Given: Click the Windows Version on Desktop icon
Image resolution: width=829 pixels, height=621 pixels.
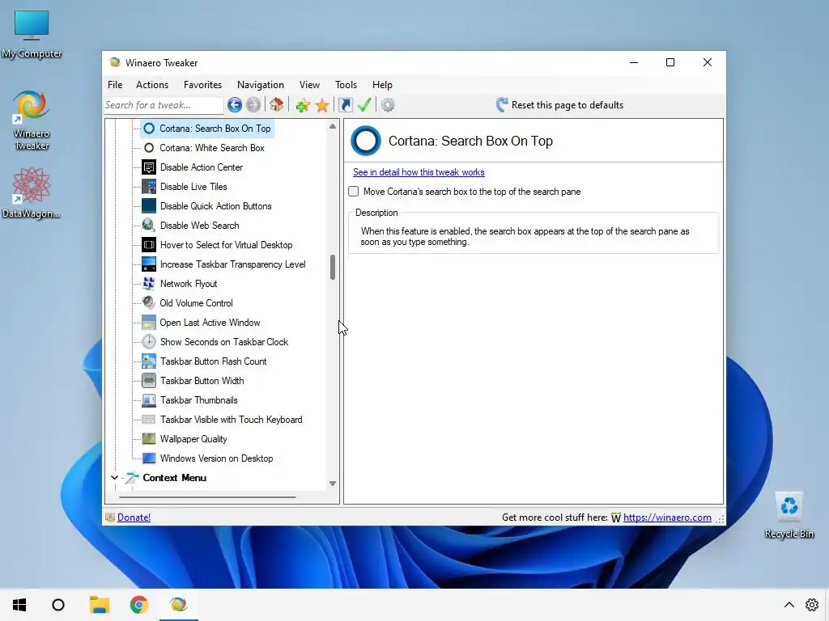Looking at the screenshot, I should pos(149,458).
